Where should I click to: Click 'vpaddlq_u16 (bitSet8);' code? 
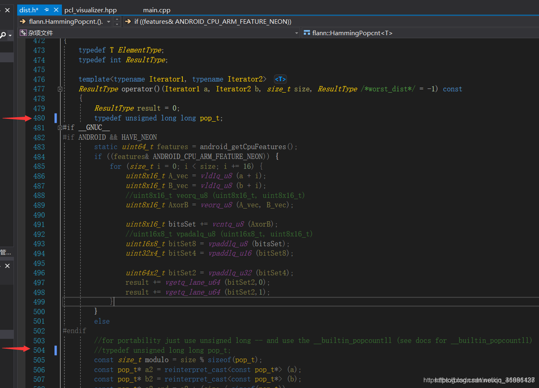(251, 254)
